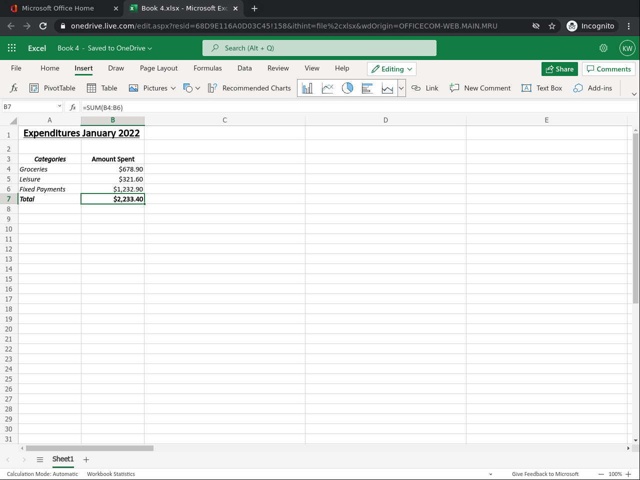The image size is (640, 480).
Task: Open the Help tab
Action: (342, 68)
